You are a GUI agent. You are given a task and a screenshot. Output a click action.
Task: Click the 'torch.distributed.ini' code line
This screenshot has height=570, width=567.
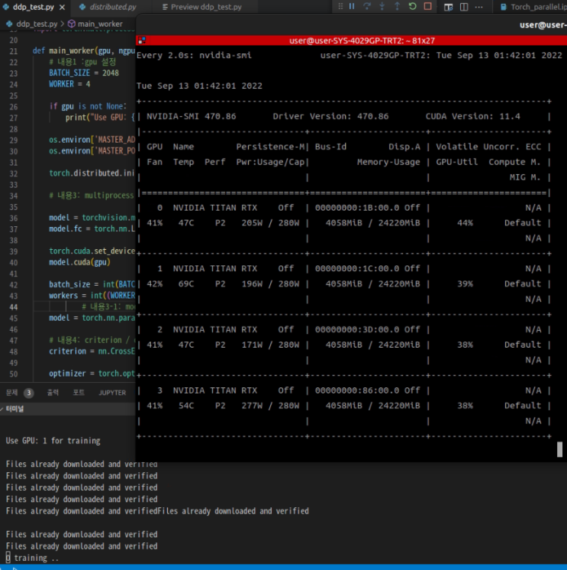92,173
